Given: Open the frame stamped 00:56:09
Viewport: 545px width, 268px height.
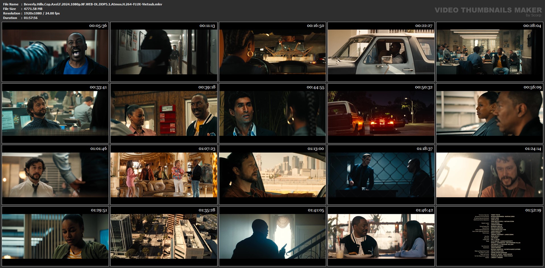Looking at the screenshot, I should 490,113.
